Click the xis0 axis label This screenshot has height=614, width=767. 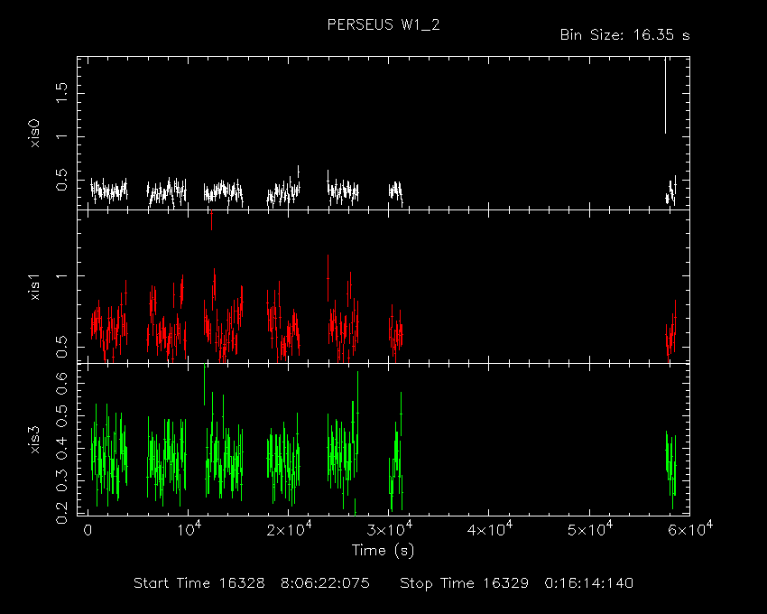coord(34,133)
